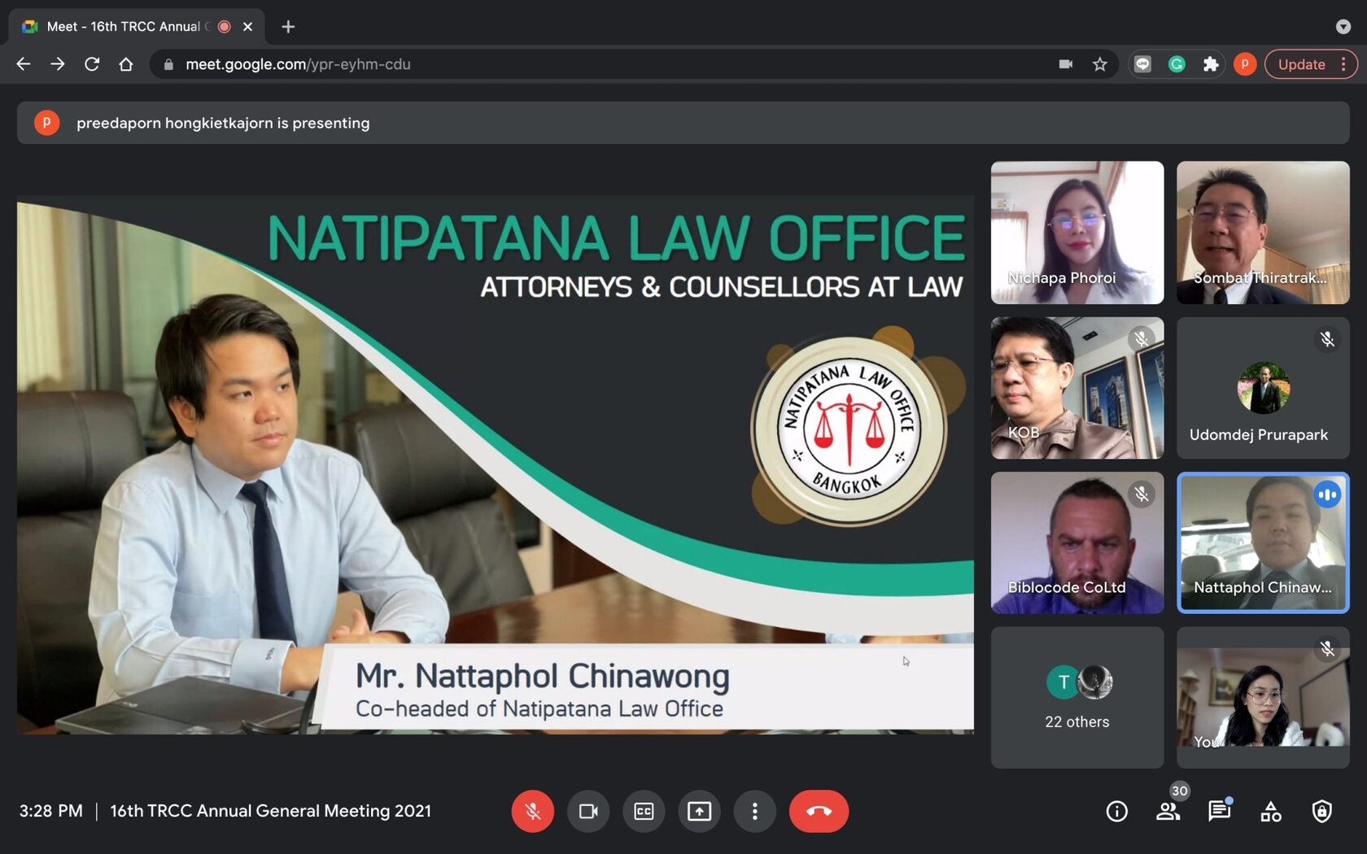This screenshot has width=1367, height=854.
Task: Turn off the camera
Action: coord(588,811)
